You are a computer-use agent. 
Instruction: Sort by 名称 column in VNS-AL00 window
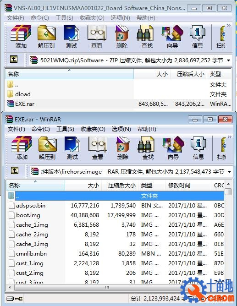coord(69,74)
